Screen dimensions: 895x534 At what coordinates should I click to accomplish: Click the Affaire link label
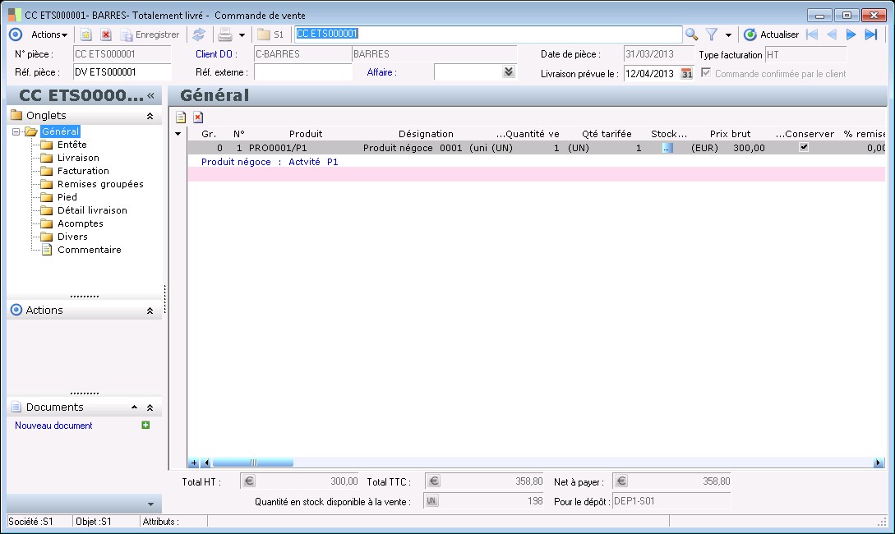(381, 72)
